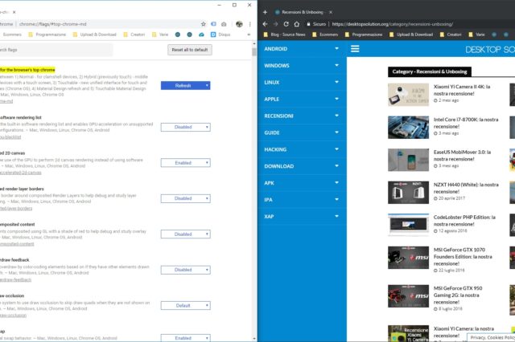Open the Refresh dropdown for top chrome flag
The height and width of the screenshot is (342, 515).
(185, 84)
